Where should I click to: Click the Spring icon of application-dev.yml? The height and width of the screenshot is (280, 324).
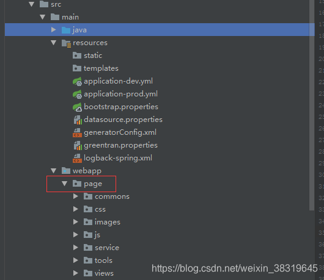pos(77,81)
